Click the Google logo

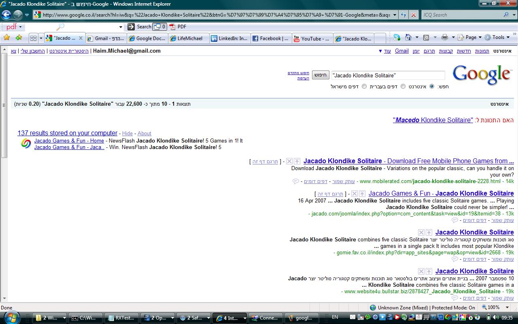[x=482, y=75]
